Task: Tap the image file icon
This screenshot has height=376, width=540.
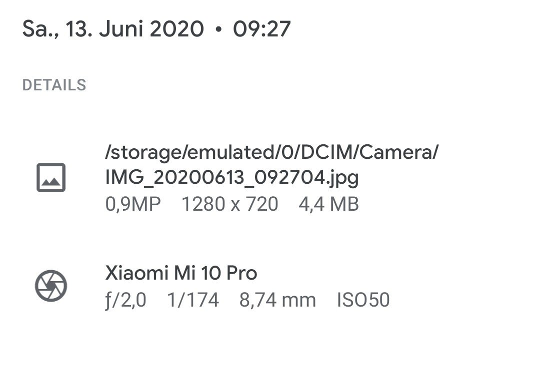Action: [51, 177]
